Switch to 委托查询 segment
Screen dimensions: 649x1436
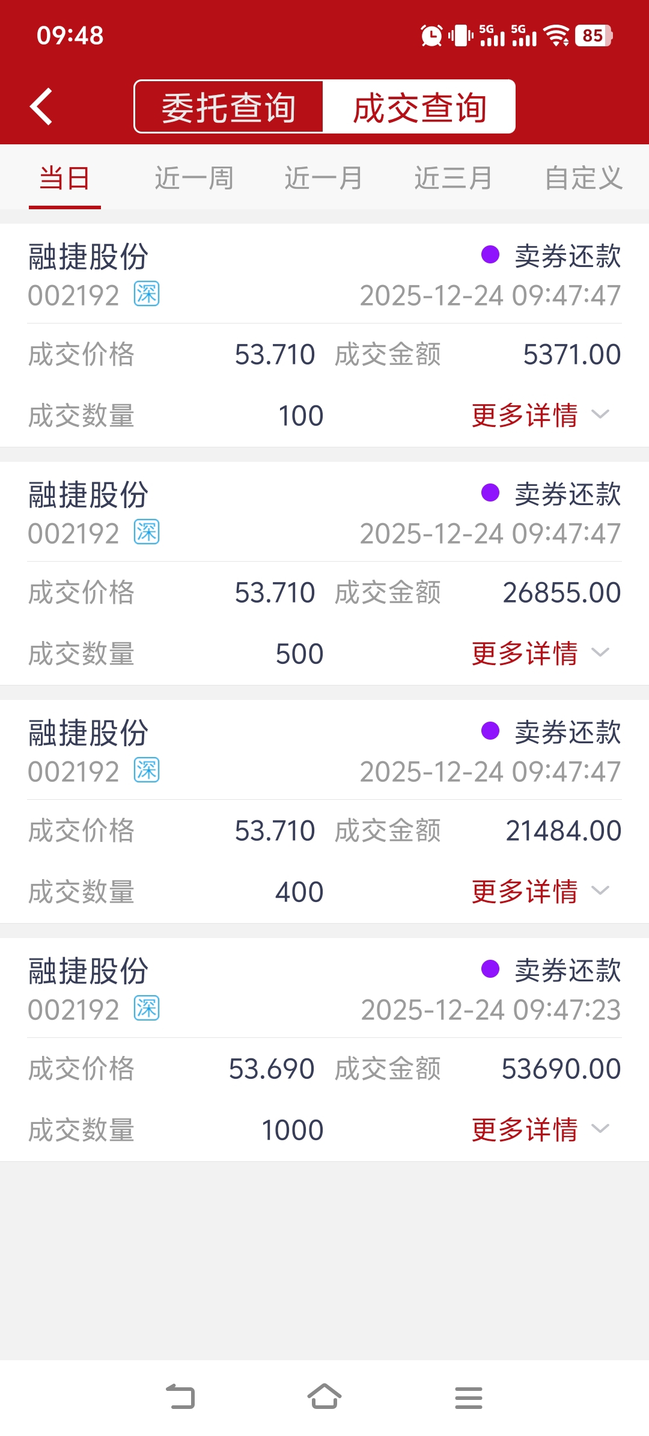coord(229,107)
